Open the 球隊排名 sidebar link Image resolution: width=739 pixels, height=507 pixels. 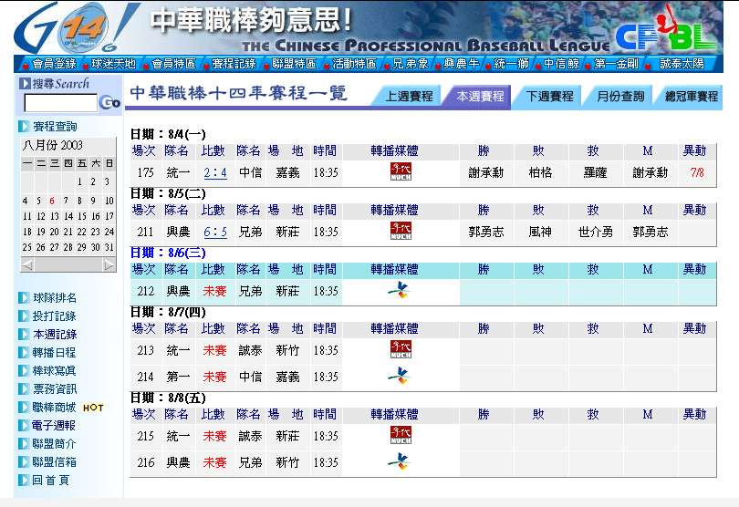(x=55, y=298)
